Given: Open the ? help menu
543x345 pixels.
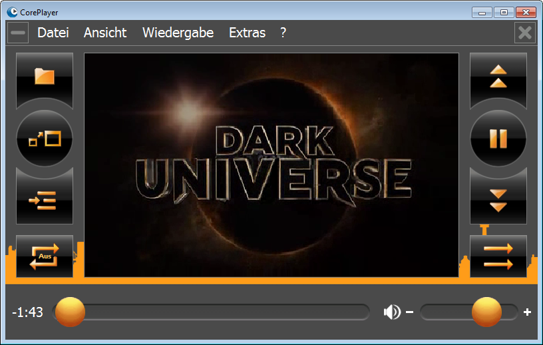Looking at the screenshot, I should coord(283,33).
